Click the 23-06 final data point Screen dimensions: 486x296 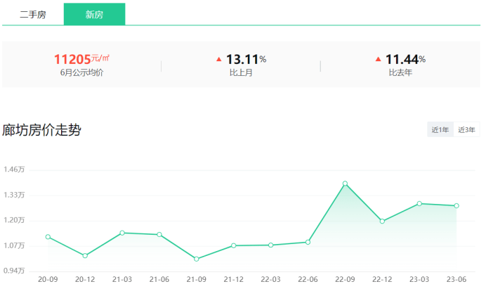[x=457, y=206]
